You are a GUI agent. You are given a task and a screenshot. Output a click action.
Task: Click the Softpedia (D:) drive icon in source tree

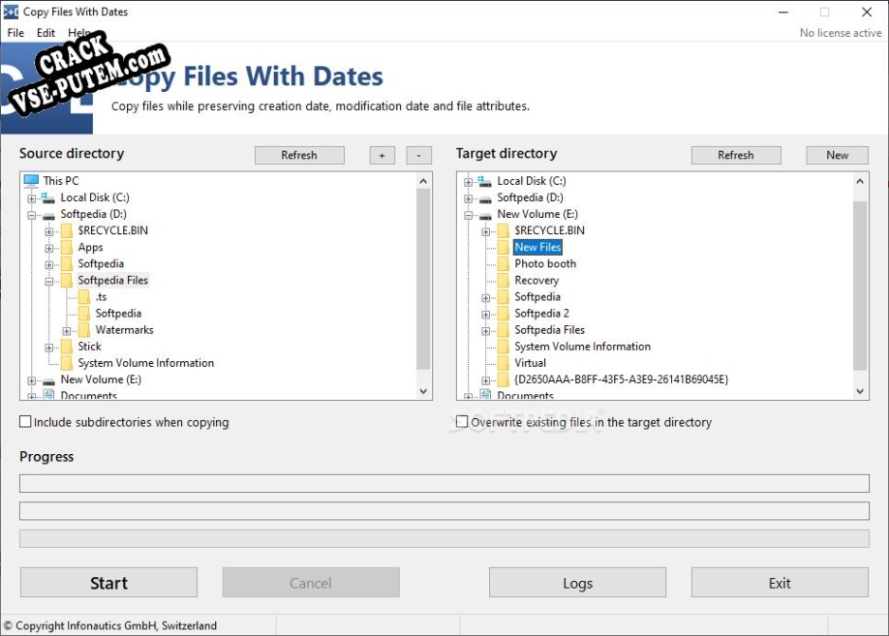[x=48, y=214]
